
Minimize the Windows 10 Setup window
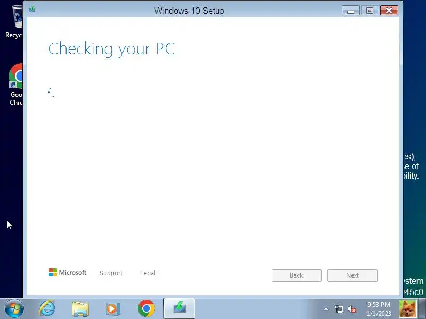351,11
